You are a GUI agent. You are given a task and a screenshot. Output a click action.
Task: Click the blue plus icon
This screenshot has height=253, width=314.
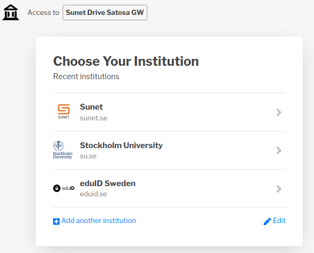[x=56, y=221]
